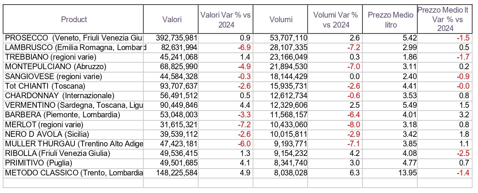Click the PROSECCO product cell
The image size is (478, 193).
tap(74, 38)
